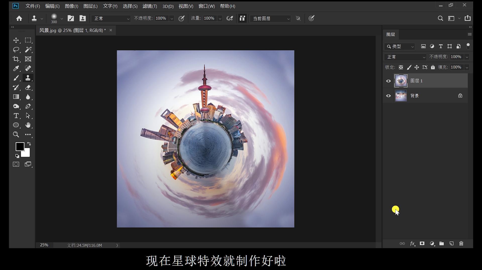Toggle Quick Mask mode
Image resolution: width=482 pixels, height=270 pixels.
coord(16,164)
